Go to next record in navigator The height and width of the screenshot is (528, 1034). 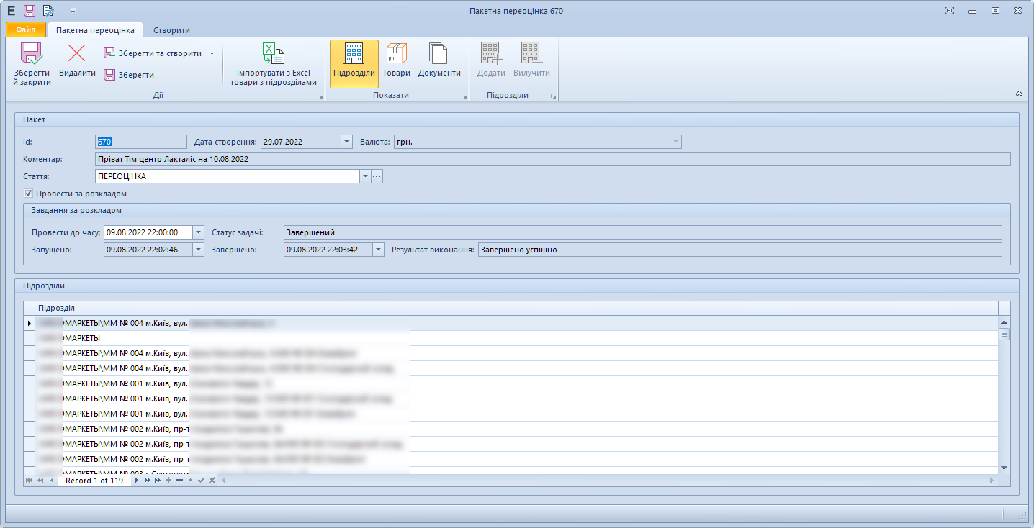[x=137, y=480]
